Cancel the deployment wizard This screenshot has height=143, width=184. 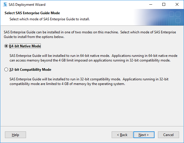[168, 135]
